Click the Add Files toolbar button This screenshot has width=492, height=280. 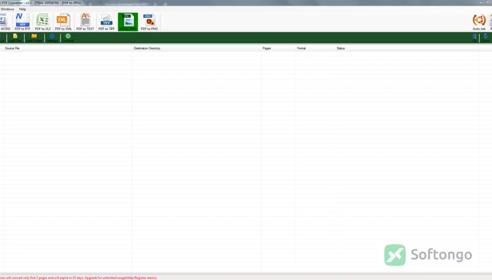(15, 38)
